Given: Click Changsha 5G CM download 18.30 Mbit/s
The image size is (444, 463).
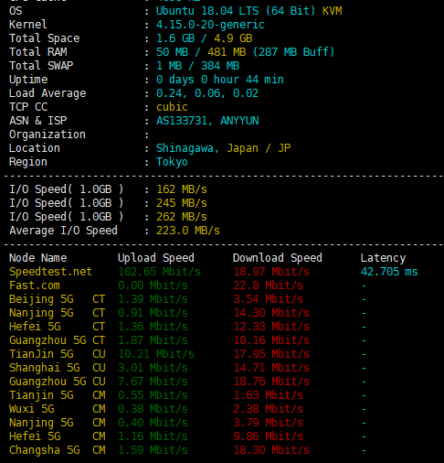Looking at the screenshot, I should [271, 450].
